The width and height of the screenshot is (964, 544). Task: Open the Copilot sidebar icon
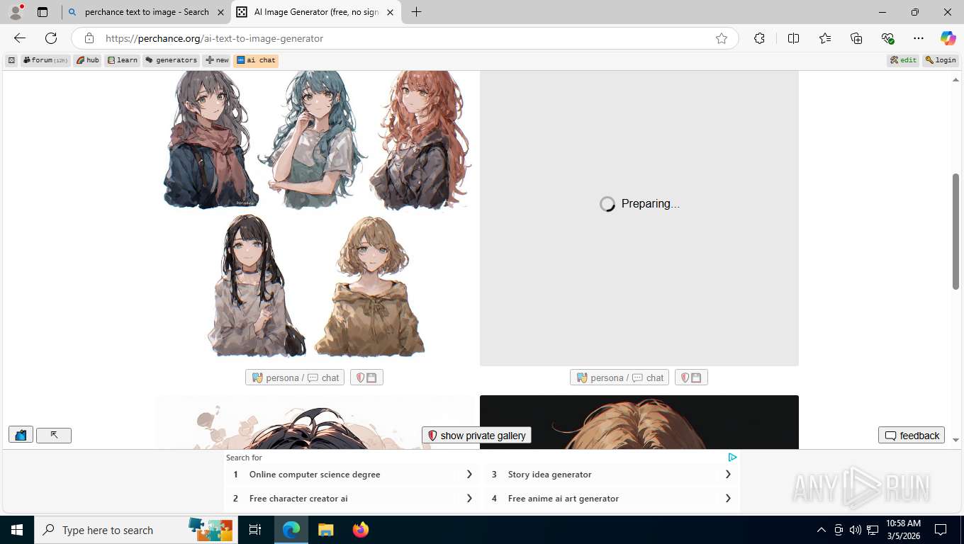[948, 38]
